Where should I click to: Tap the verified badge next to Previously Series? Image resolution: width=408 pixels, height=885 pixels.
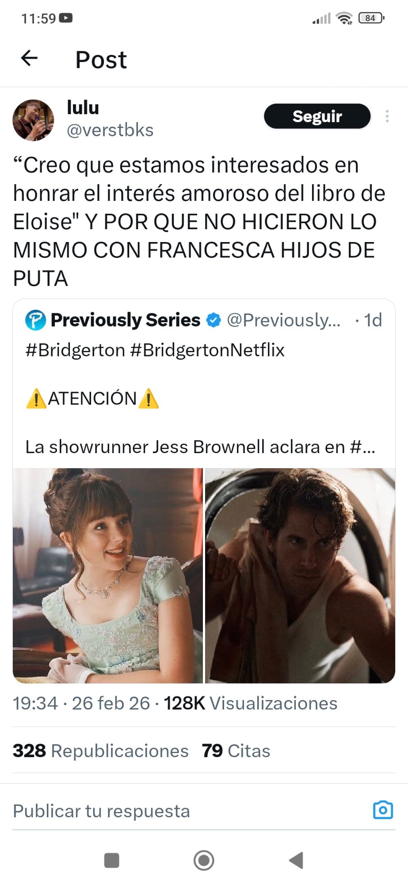(214, 320)
